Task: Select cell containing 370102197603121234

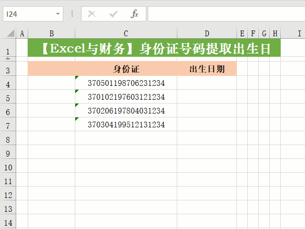Action: (126, 97)
